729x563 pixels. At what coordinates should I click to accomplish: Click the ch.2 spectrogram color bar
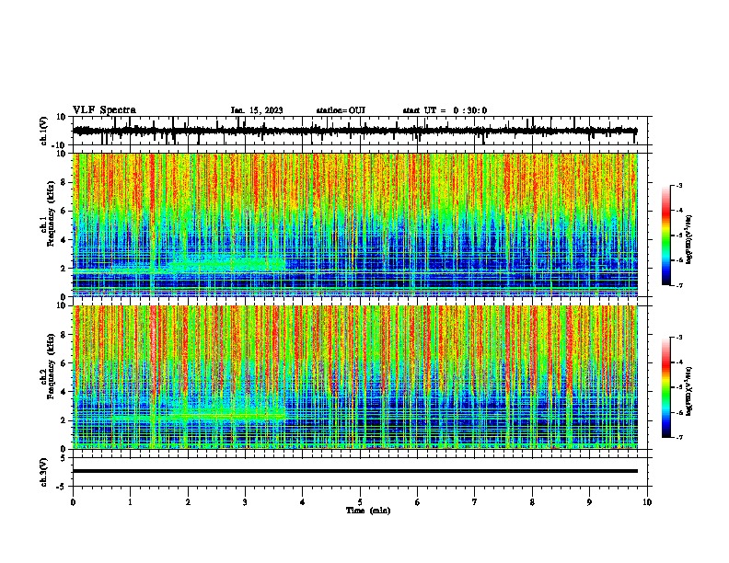(666, 387)
